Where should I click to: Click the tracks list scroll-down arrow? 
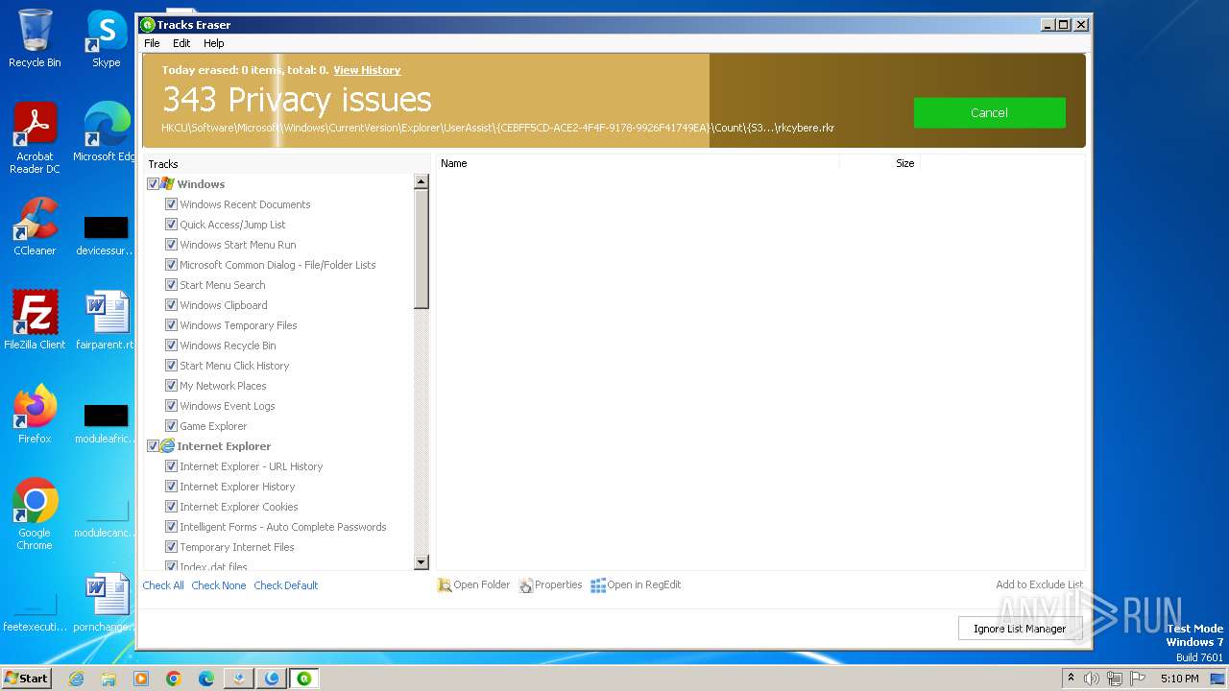point(421,562)
